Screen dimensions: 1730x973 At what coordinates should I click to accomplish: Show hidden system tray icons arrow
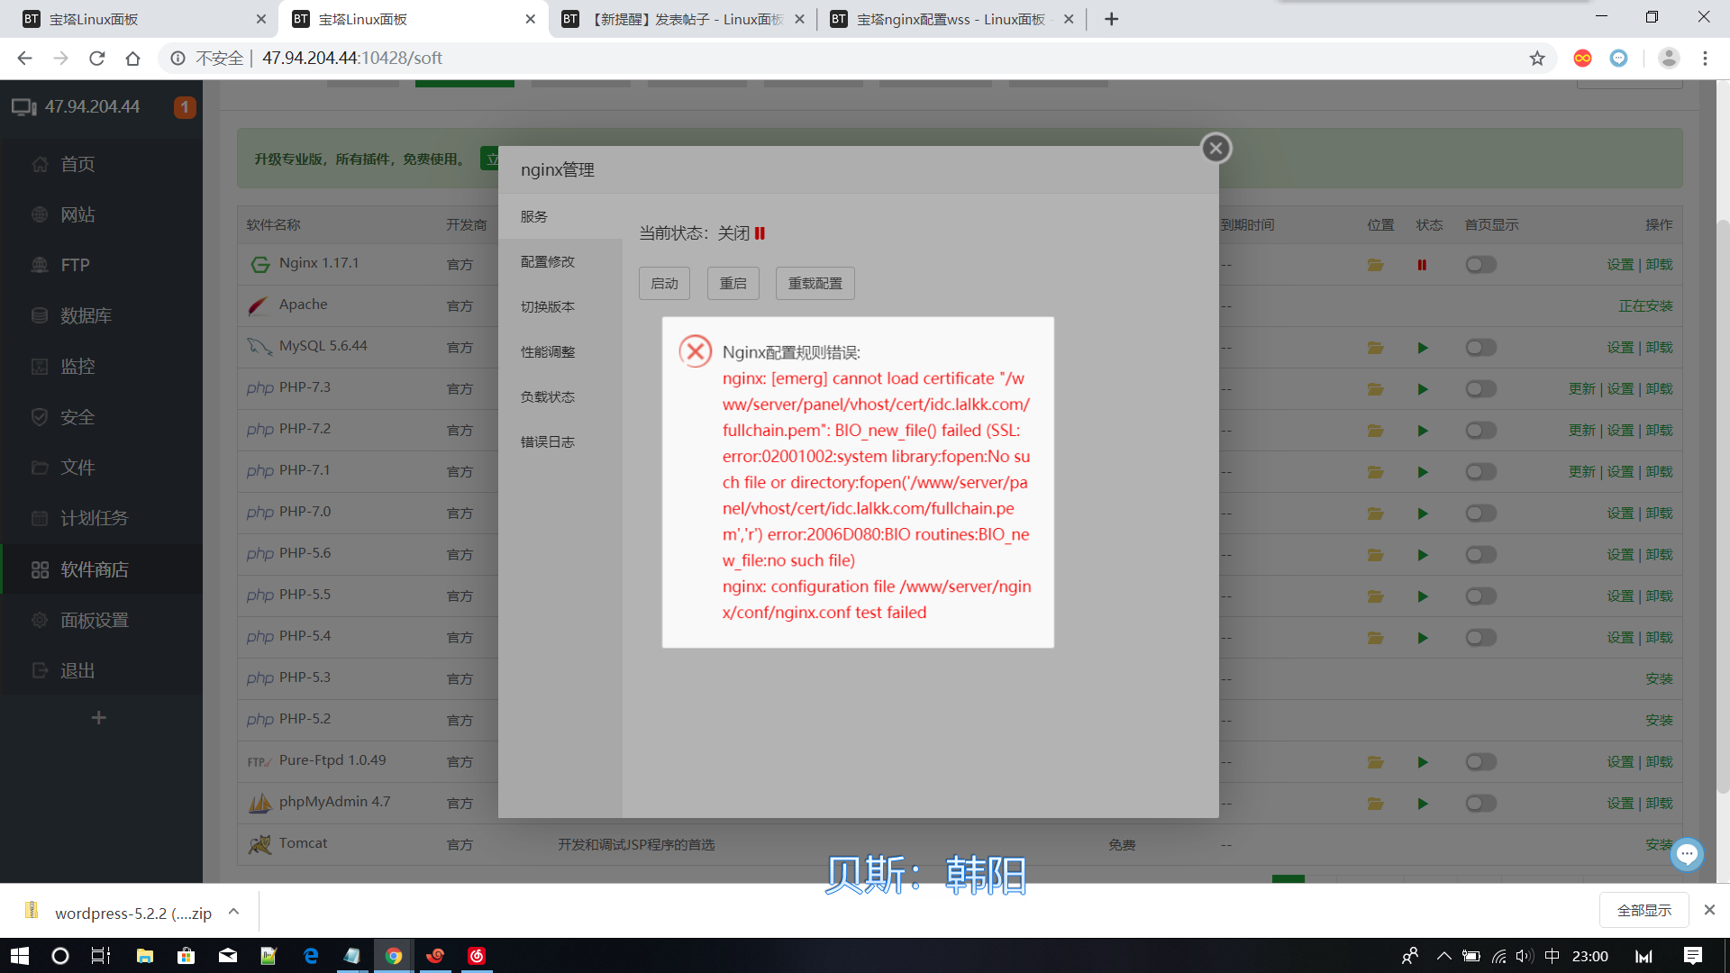point(1443,956)
